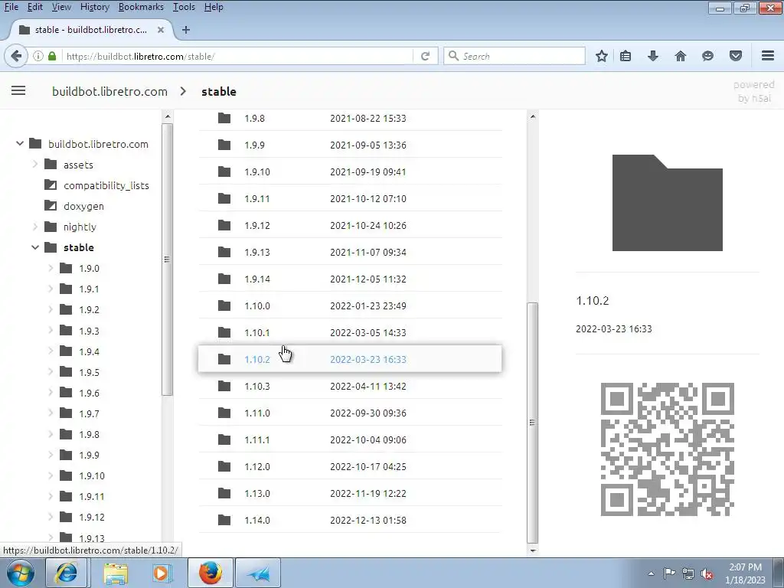Click the chat smiley icon in toolbar
The width and height of the screenshot is (784, 588).
click(x=707, y=56)
